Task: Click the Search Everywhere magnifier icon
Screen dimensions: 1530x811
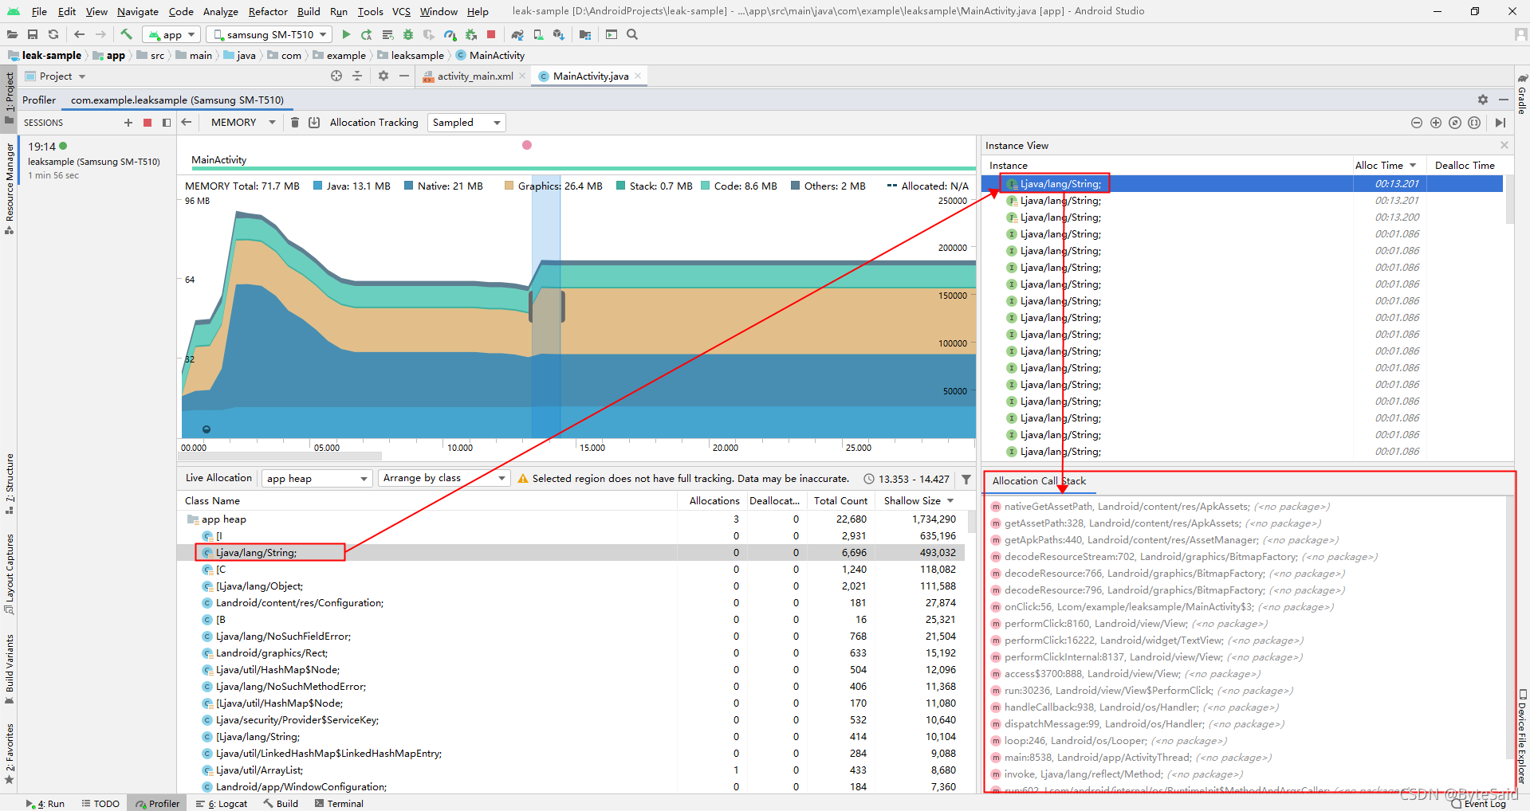Action: pos(632,34)
